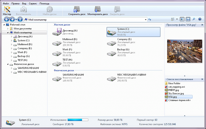The height and width of the screenshot is (129, 206).
Task: Expand Multimed (D:) in the tree
Action: tap(11, 44)
